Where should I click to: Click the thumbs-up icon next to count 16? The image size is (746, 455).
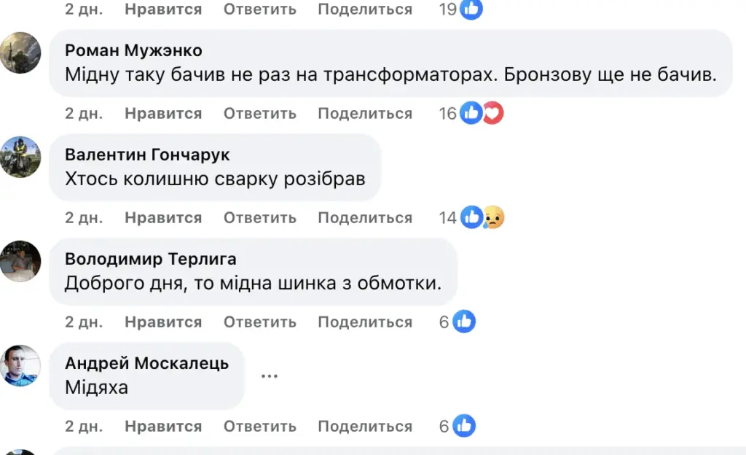tap(470, 113)
